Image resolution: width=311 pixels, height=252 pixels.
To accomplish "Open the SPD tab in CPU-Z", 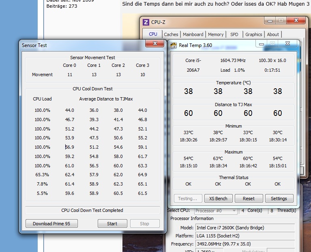I will tap(234, 34).
